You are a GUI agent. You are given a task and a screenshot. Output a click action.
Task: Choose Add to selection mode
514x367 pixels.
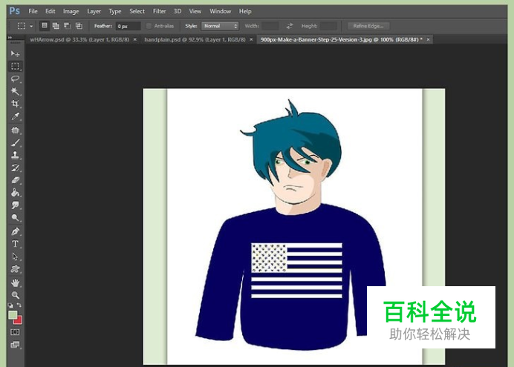click(x=56, y=26)
